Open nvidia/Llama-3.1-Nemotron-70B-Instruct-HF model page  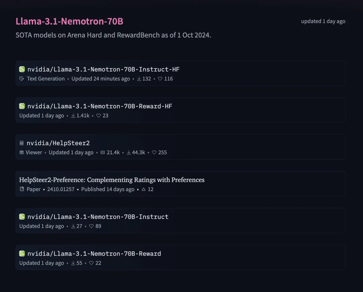(103, 69)
